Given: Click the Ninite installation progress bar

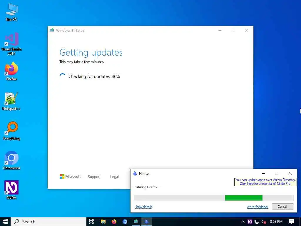Looking at the screenshot, I should pos(214,198).
